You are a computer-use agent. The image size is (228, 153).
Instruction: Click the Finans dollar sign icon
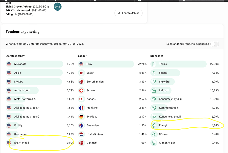tap(154, 73)
